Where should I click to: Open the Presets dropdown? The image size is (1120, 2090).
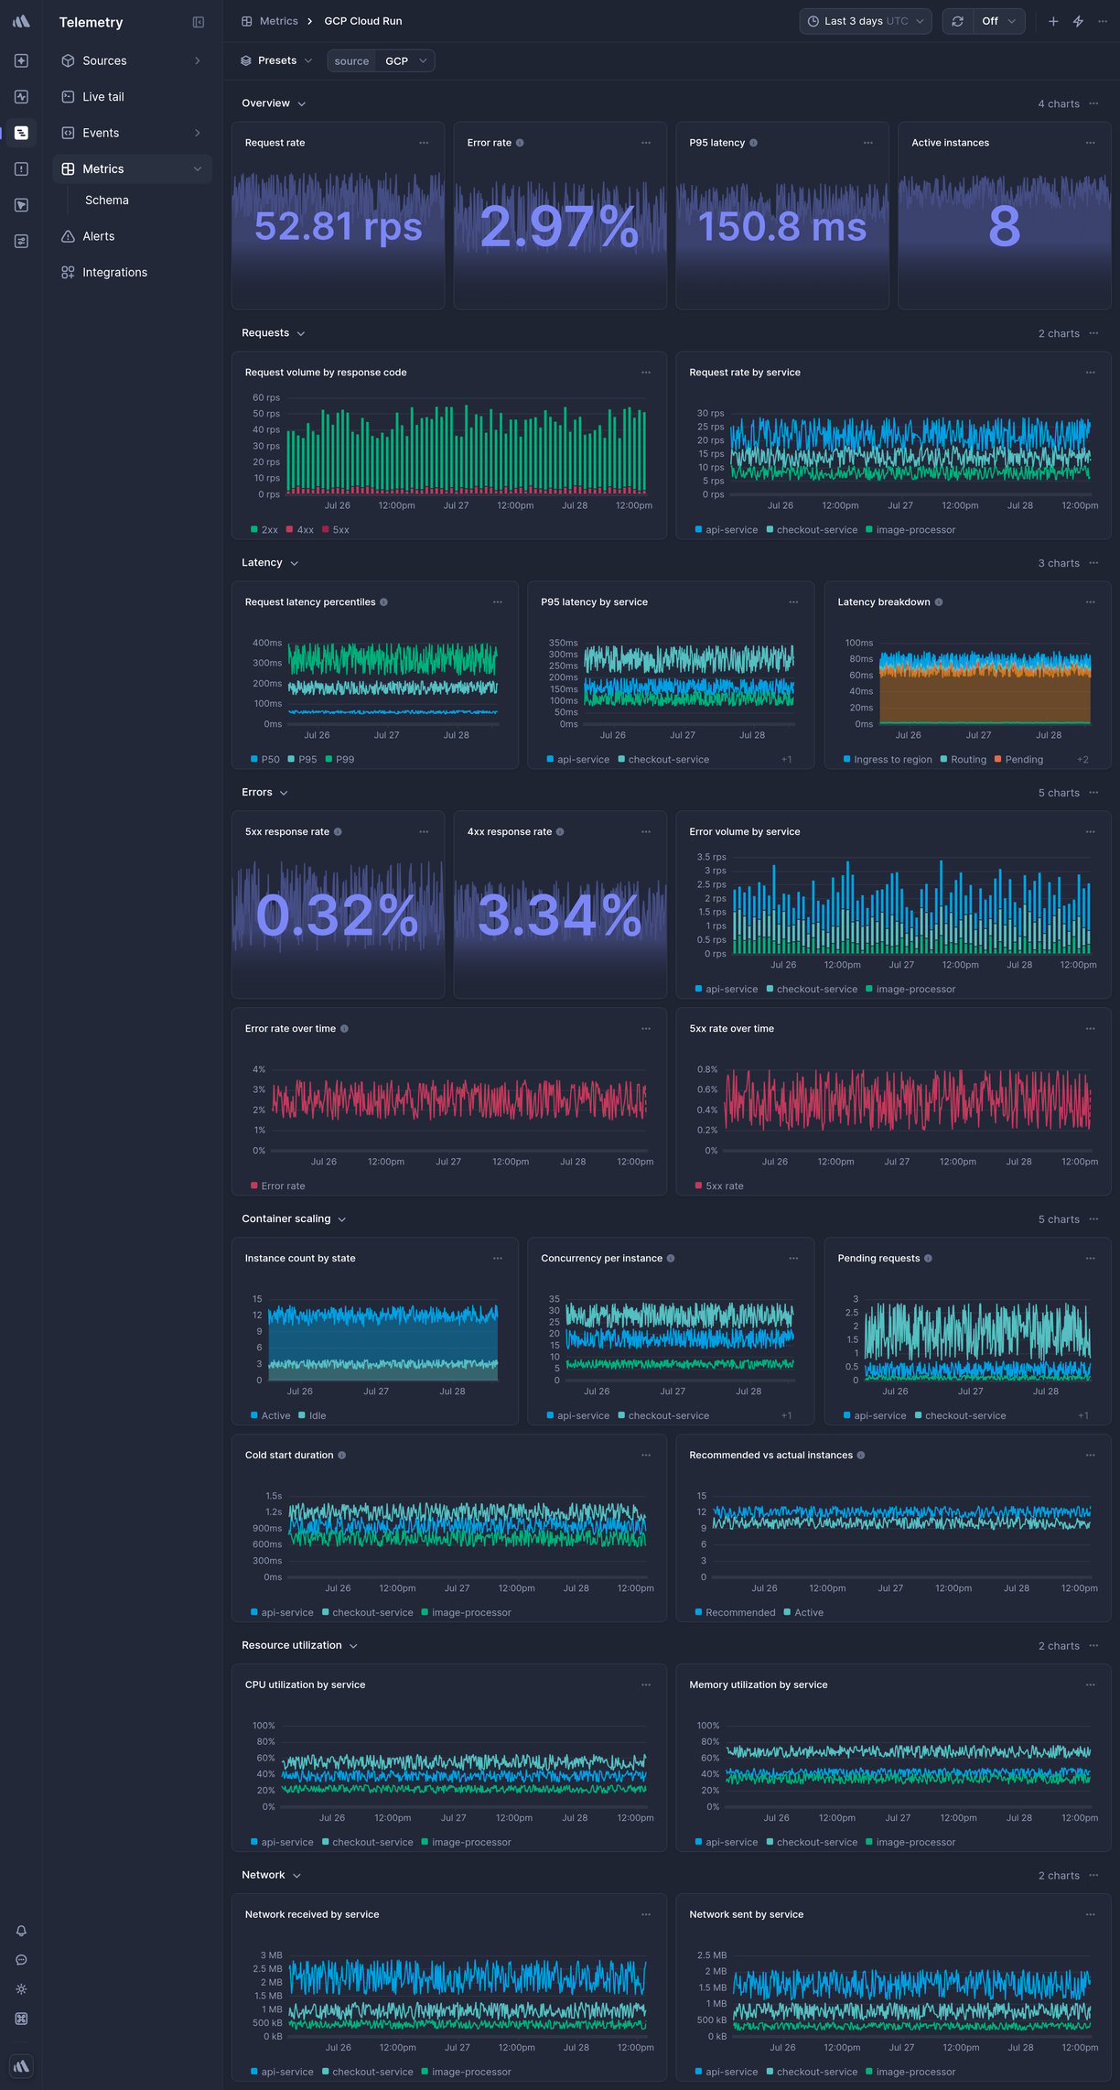[x=276, y=60]
